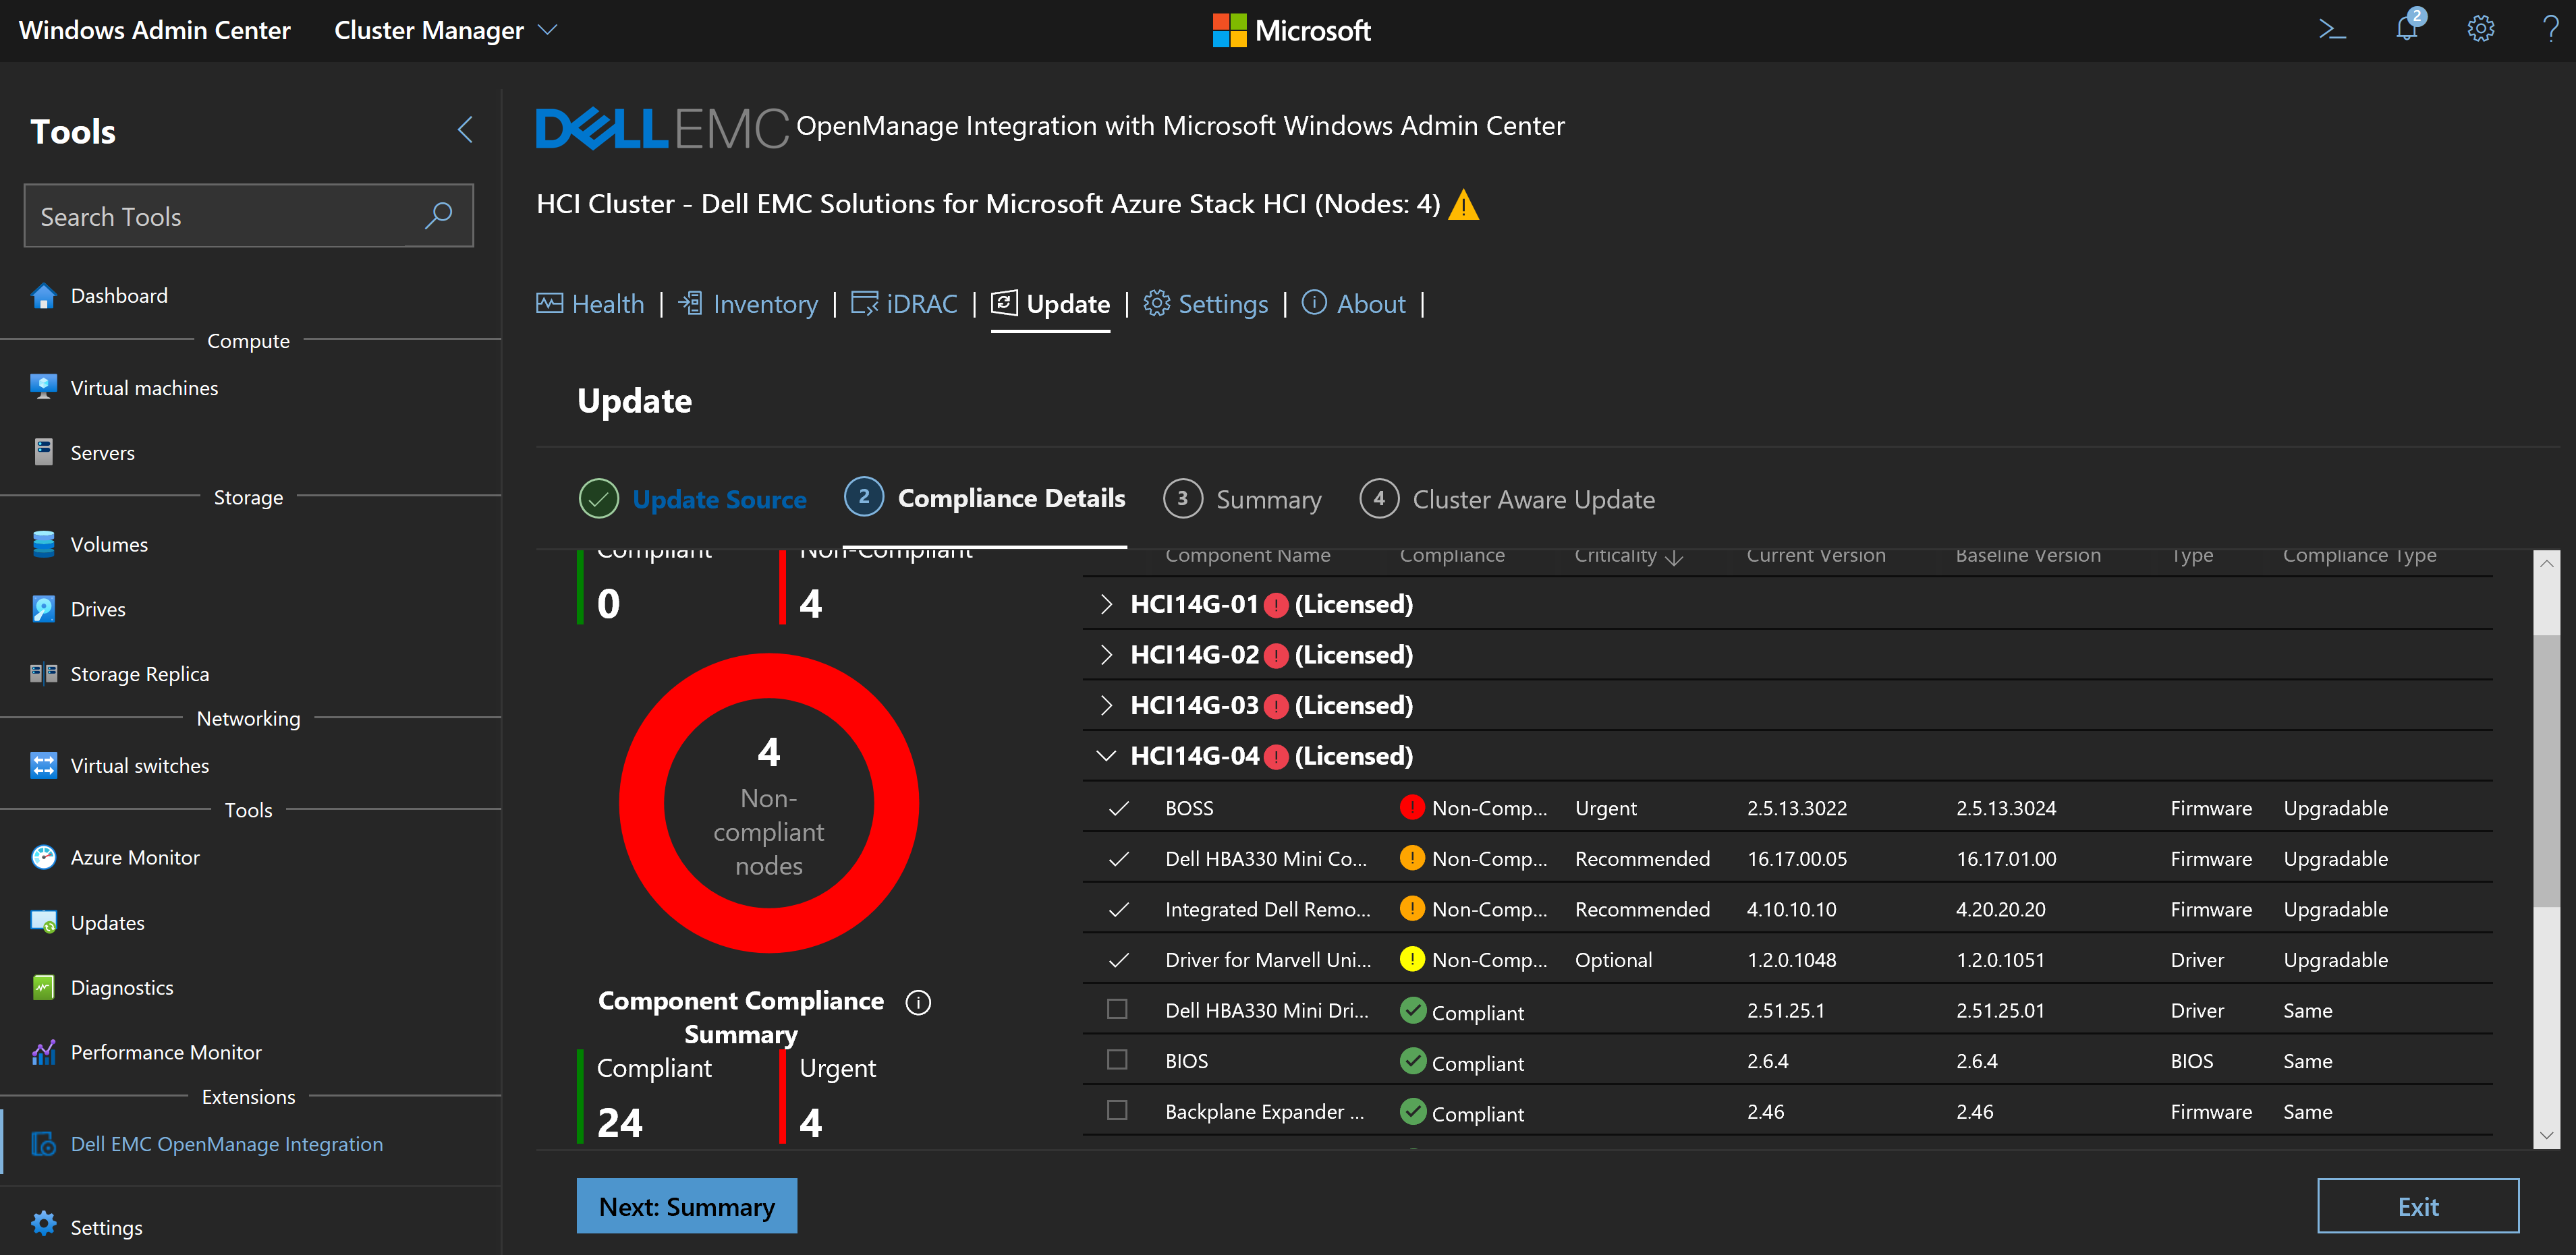The width and height of the screenshot is (2576, 1255).
Task: Open the Virtual machines tool
Action: tap(144, 388)
